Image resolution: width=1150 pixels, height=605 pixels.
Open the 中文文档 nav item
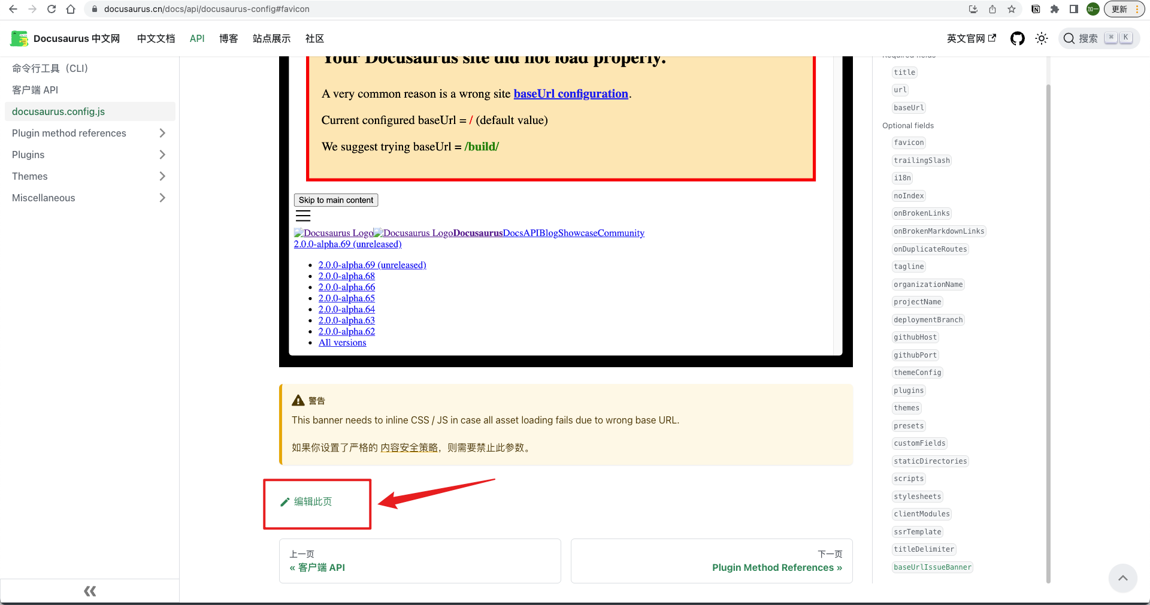[156, 38]
